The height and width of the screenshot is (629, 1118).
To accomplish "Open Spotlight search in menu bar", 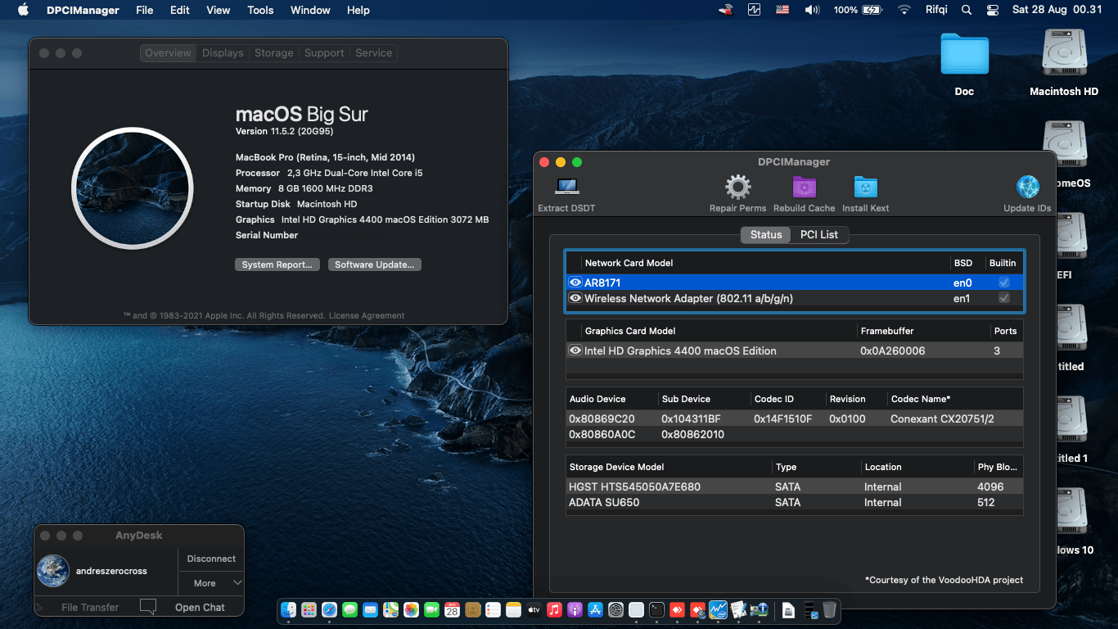I will pos(967,10).
